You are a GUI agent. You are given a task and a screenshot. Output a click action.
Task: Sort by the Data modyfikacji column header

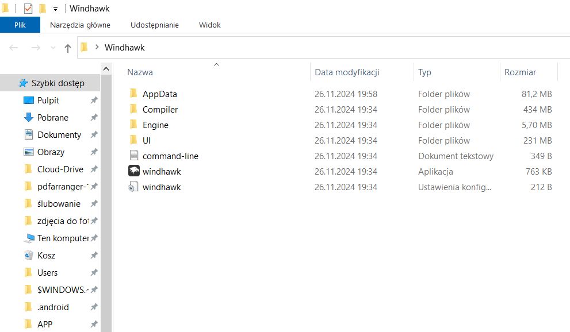pos(347,72)
